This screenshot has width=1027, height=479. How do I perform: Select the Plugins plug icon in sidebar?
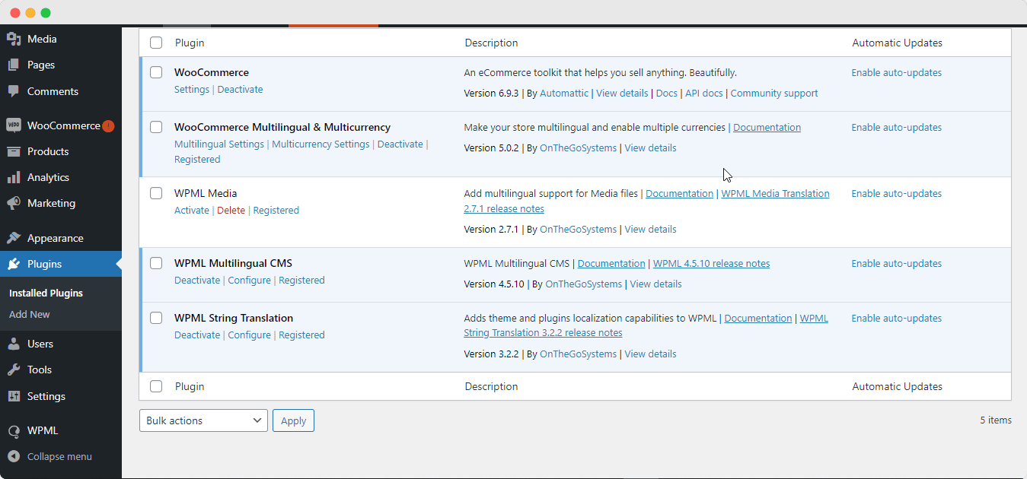coord(14,264)
